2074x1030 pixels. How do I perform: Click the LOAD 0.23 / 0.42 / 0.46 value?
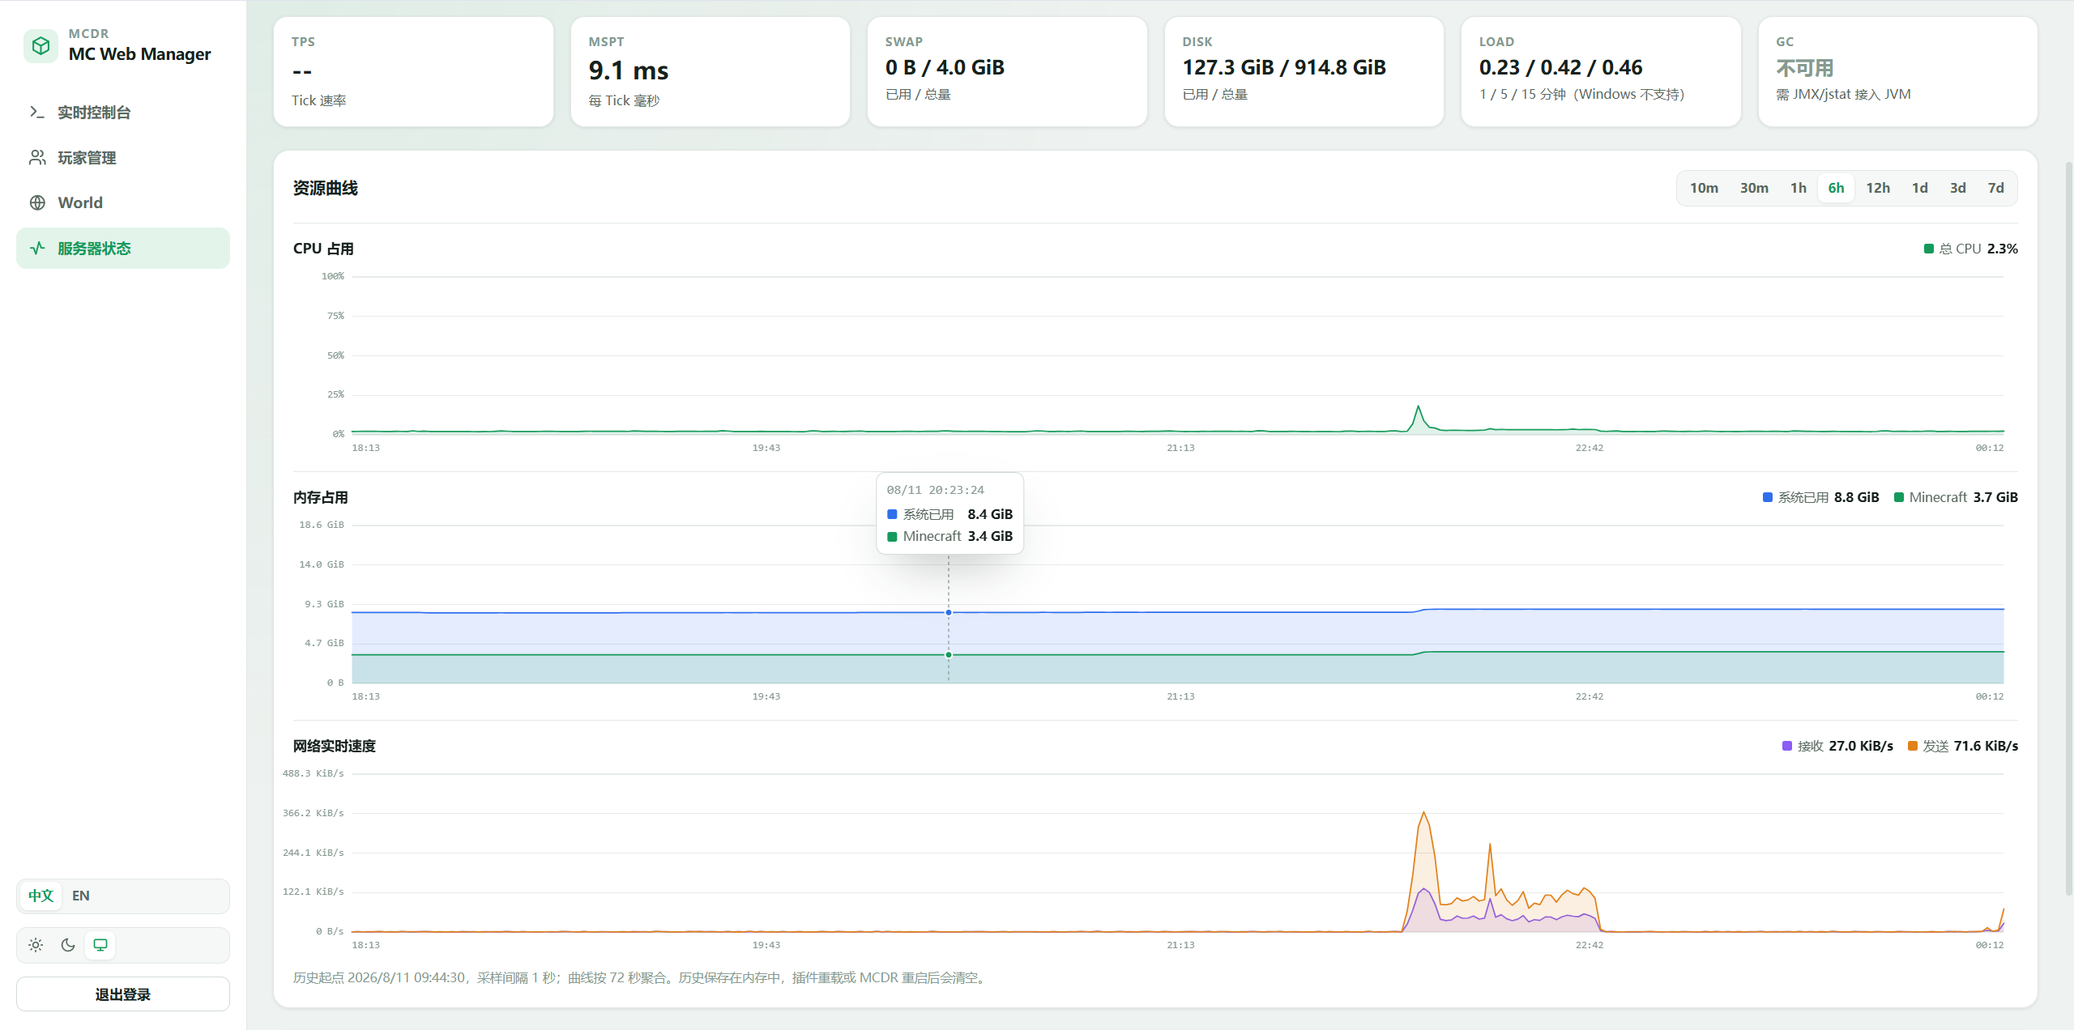1560,67
